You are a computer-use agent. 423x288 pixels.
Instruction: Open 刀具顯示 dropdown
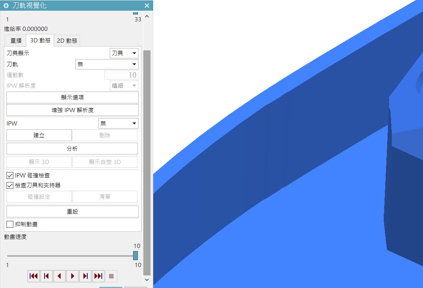tap(124, 53)
